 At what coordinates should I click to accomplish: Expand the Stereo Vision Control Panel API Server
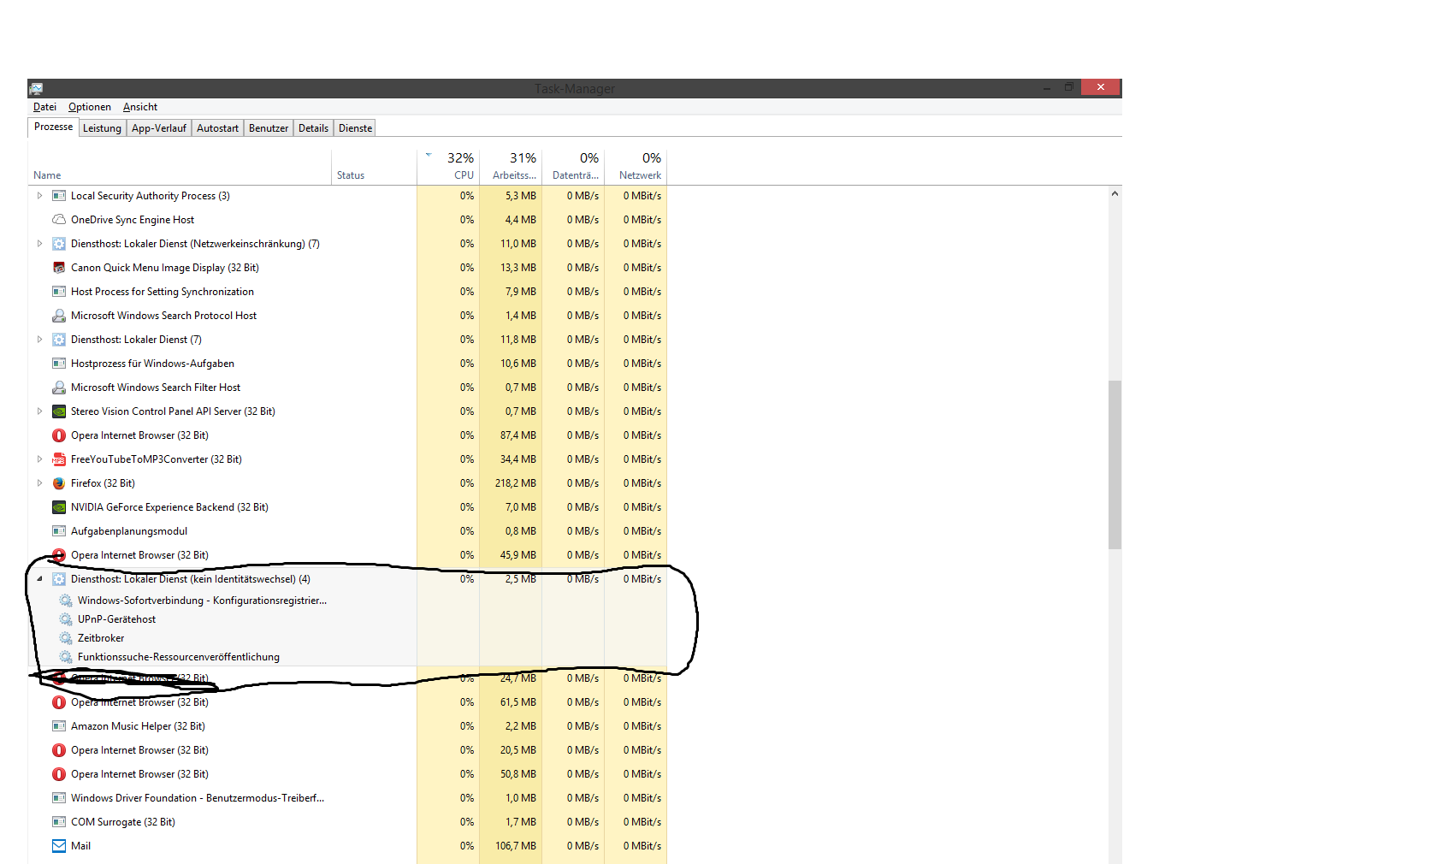(39, 411)
